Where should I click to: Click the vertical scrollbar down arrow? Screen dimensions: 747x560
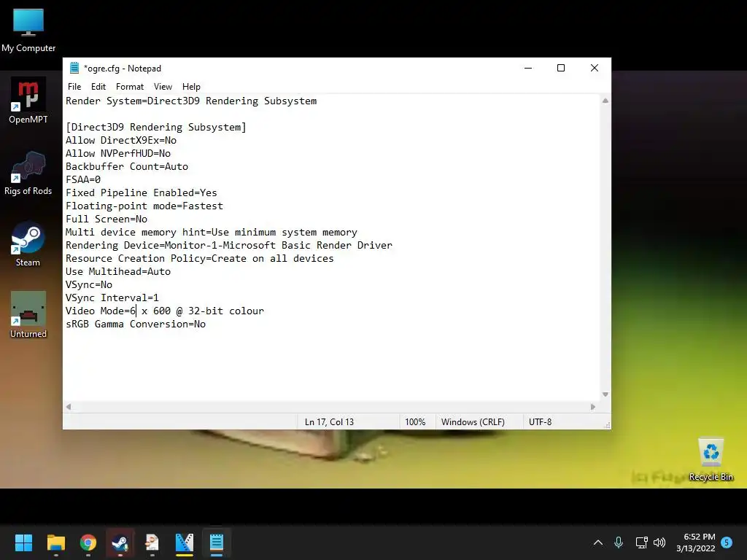click(x=605, y=394)
